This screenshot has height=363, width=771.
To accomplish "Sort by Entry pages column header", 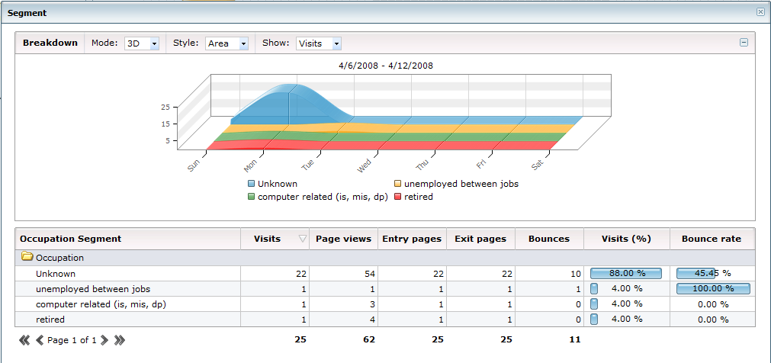I will point(411,239).
